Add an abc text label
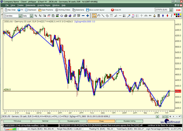This screenshot has width=183, height=131. tap(150, 16)
